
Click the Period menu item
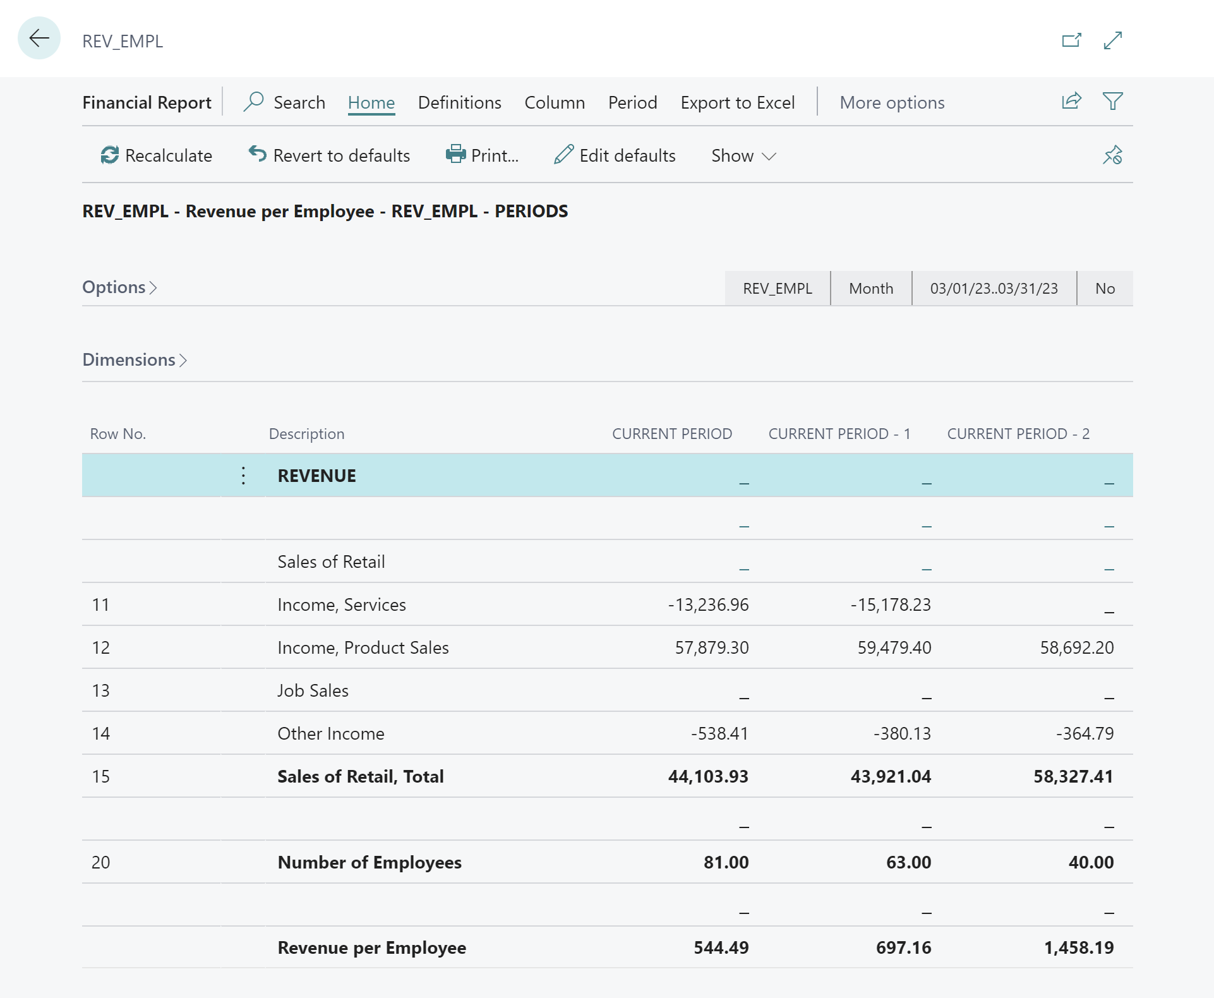tap(632, 101)
